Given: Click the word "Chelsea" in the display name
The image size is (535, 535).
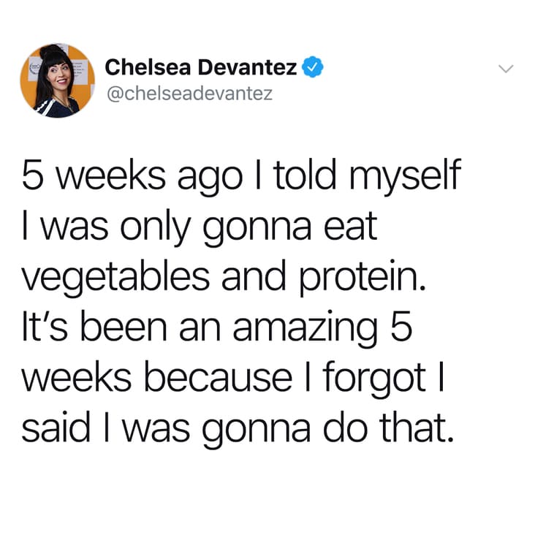Looking at the screenshot, I should click(148, 67).
